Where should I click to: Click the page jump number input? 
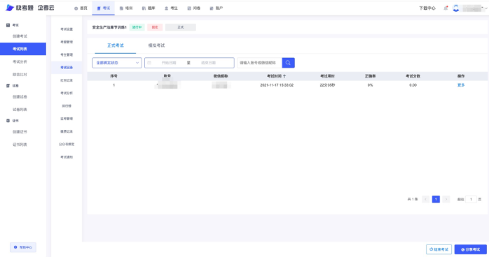pyautogui.click(x=471, y=200)
